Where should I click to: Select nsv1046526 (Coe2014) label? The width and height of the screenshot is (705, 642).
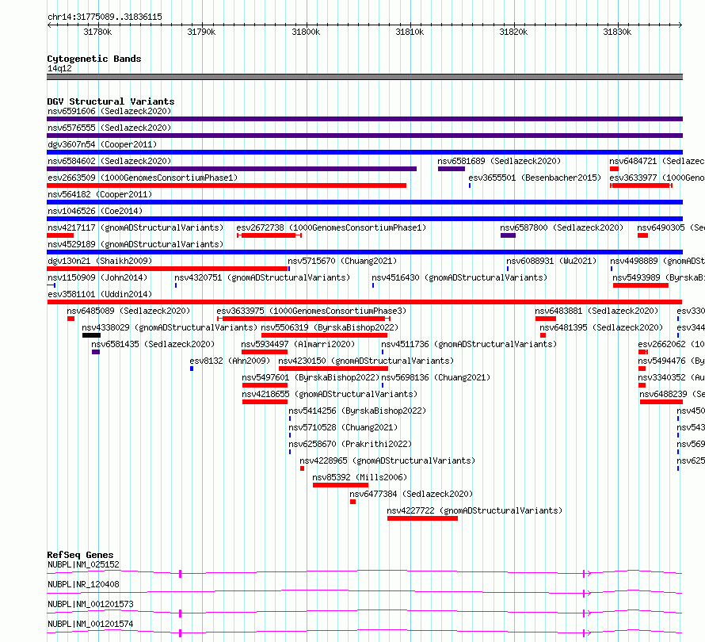[95, 211]
